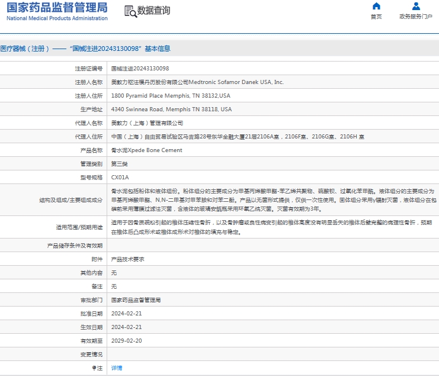Click management category value 第三类
Viewport: 439px width, 377px height.
[x=119, y=164]
